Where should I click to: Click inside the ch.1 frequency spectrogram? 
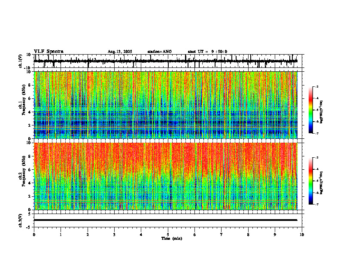[165, 105]
